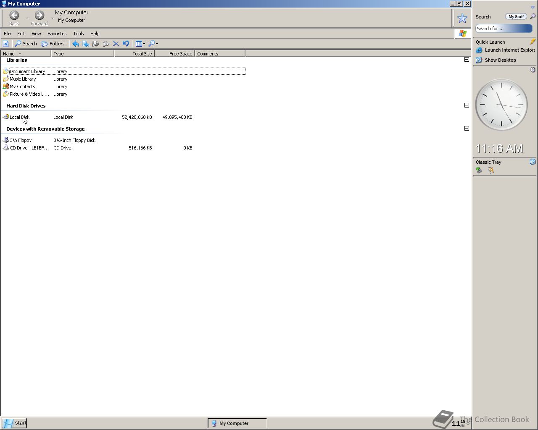Open the Back history dropdown arrow
The width and height of the screenshot is (538, 430).
[x=27, y=18]
